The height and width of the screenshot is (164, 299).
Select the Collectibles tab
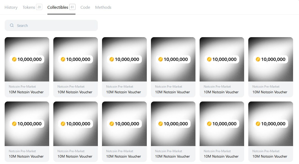(x=61, y=7)
